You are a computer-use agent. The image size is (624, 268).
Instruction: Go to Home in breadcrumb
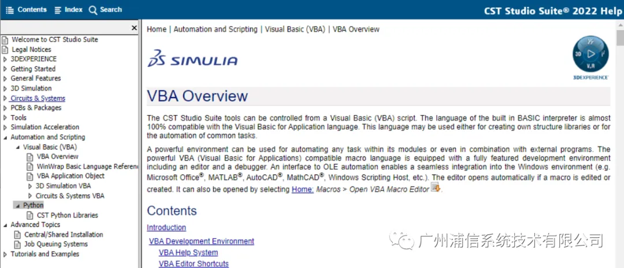point(157,29)
